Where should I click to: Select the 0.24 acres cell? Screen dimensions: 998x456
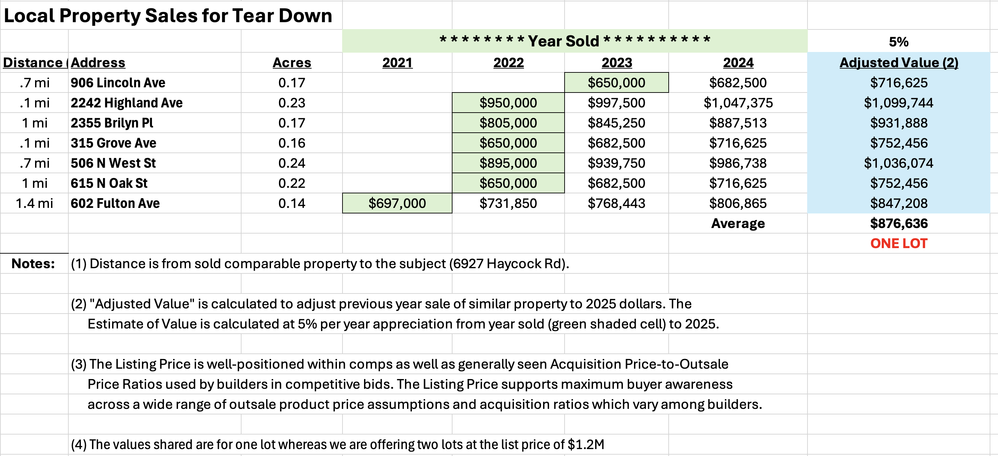tap(291, 163)
